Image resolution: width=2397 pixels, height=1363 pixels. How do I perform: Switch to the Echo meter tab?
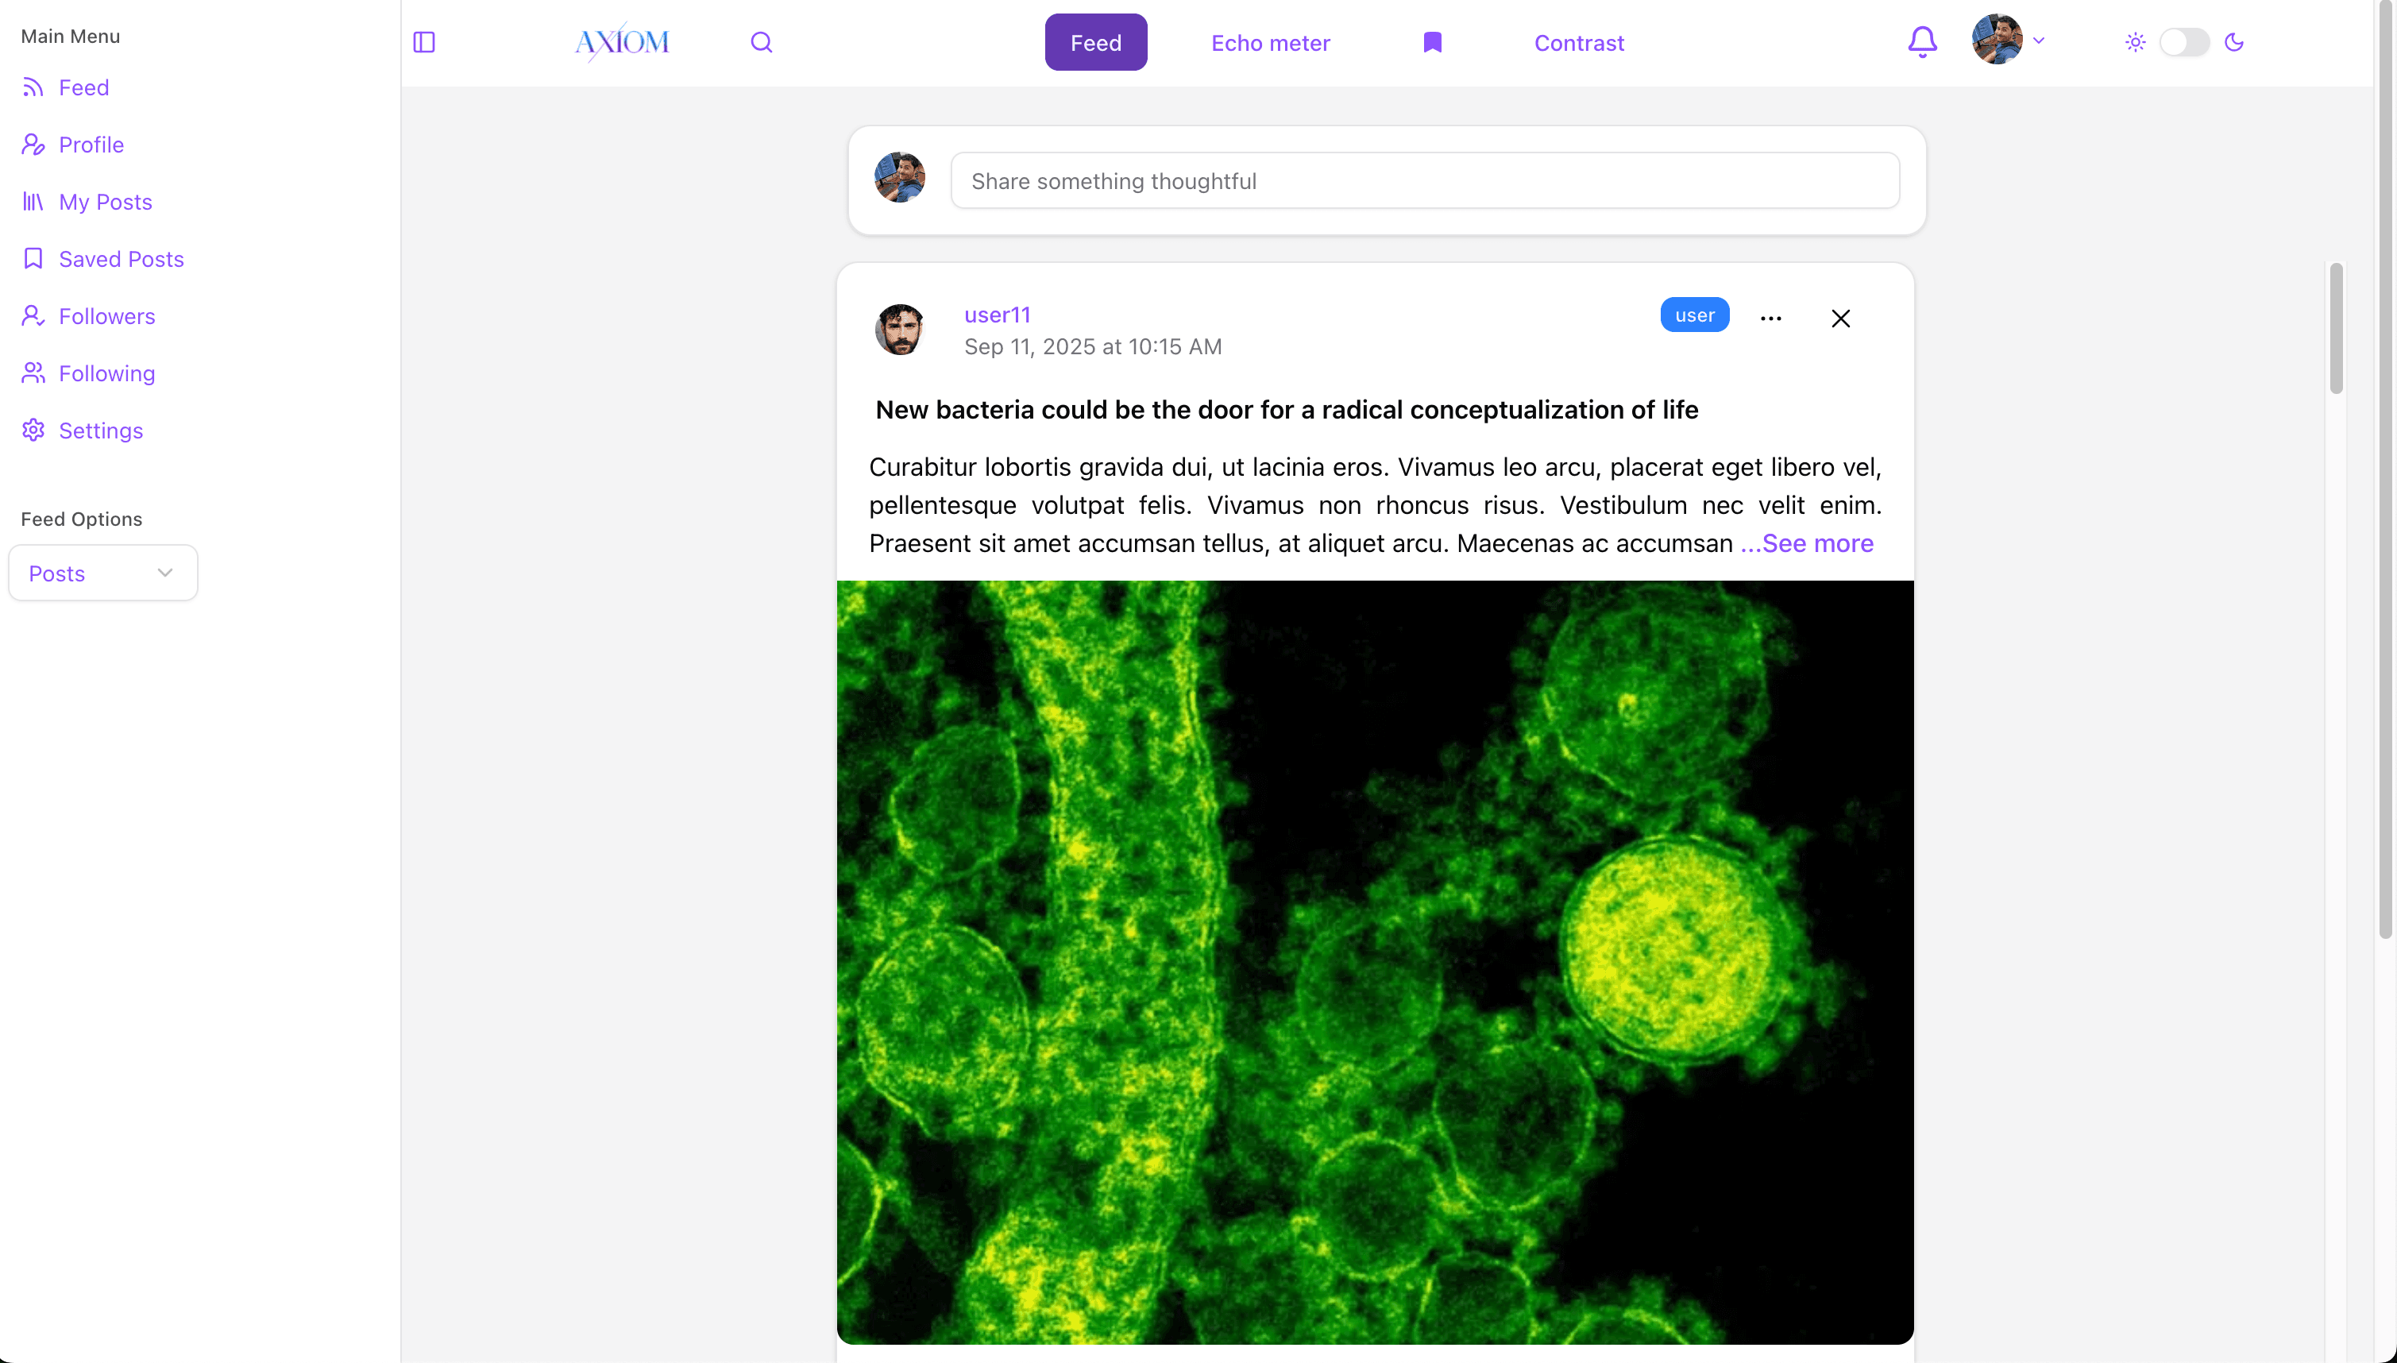click(1270, 42)
